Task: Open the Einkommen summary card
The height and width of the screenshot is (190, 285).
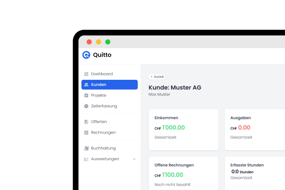Action: 183,129
